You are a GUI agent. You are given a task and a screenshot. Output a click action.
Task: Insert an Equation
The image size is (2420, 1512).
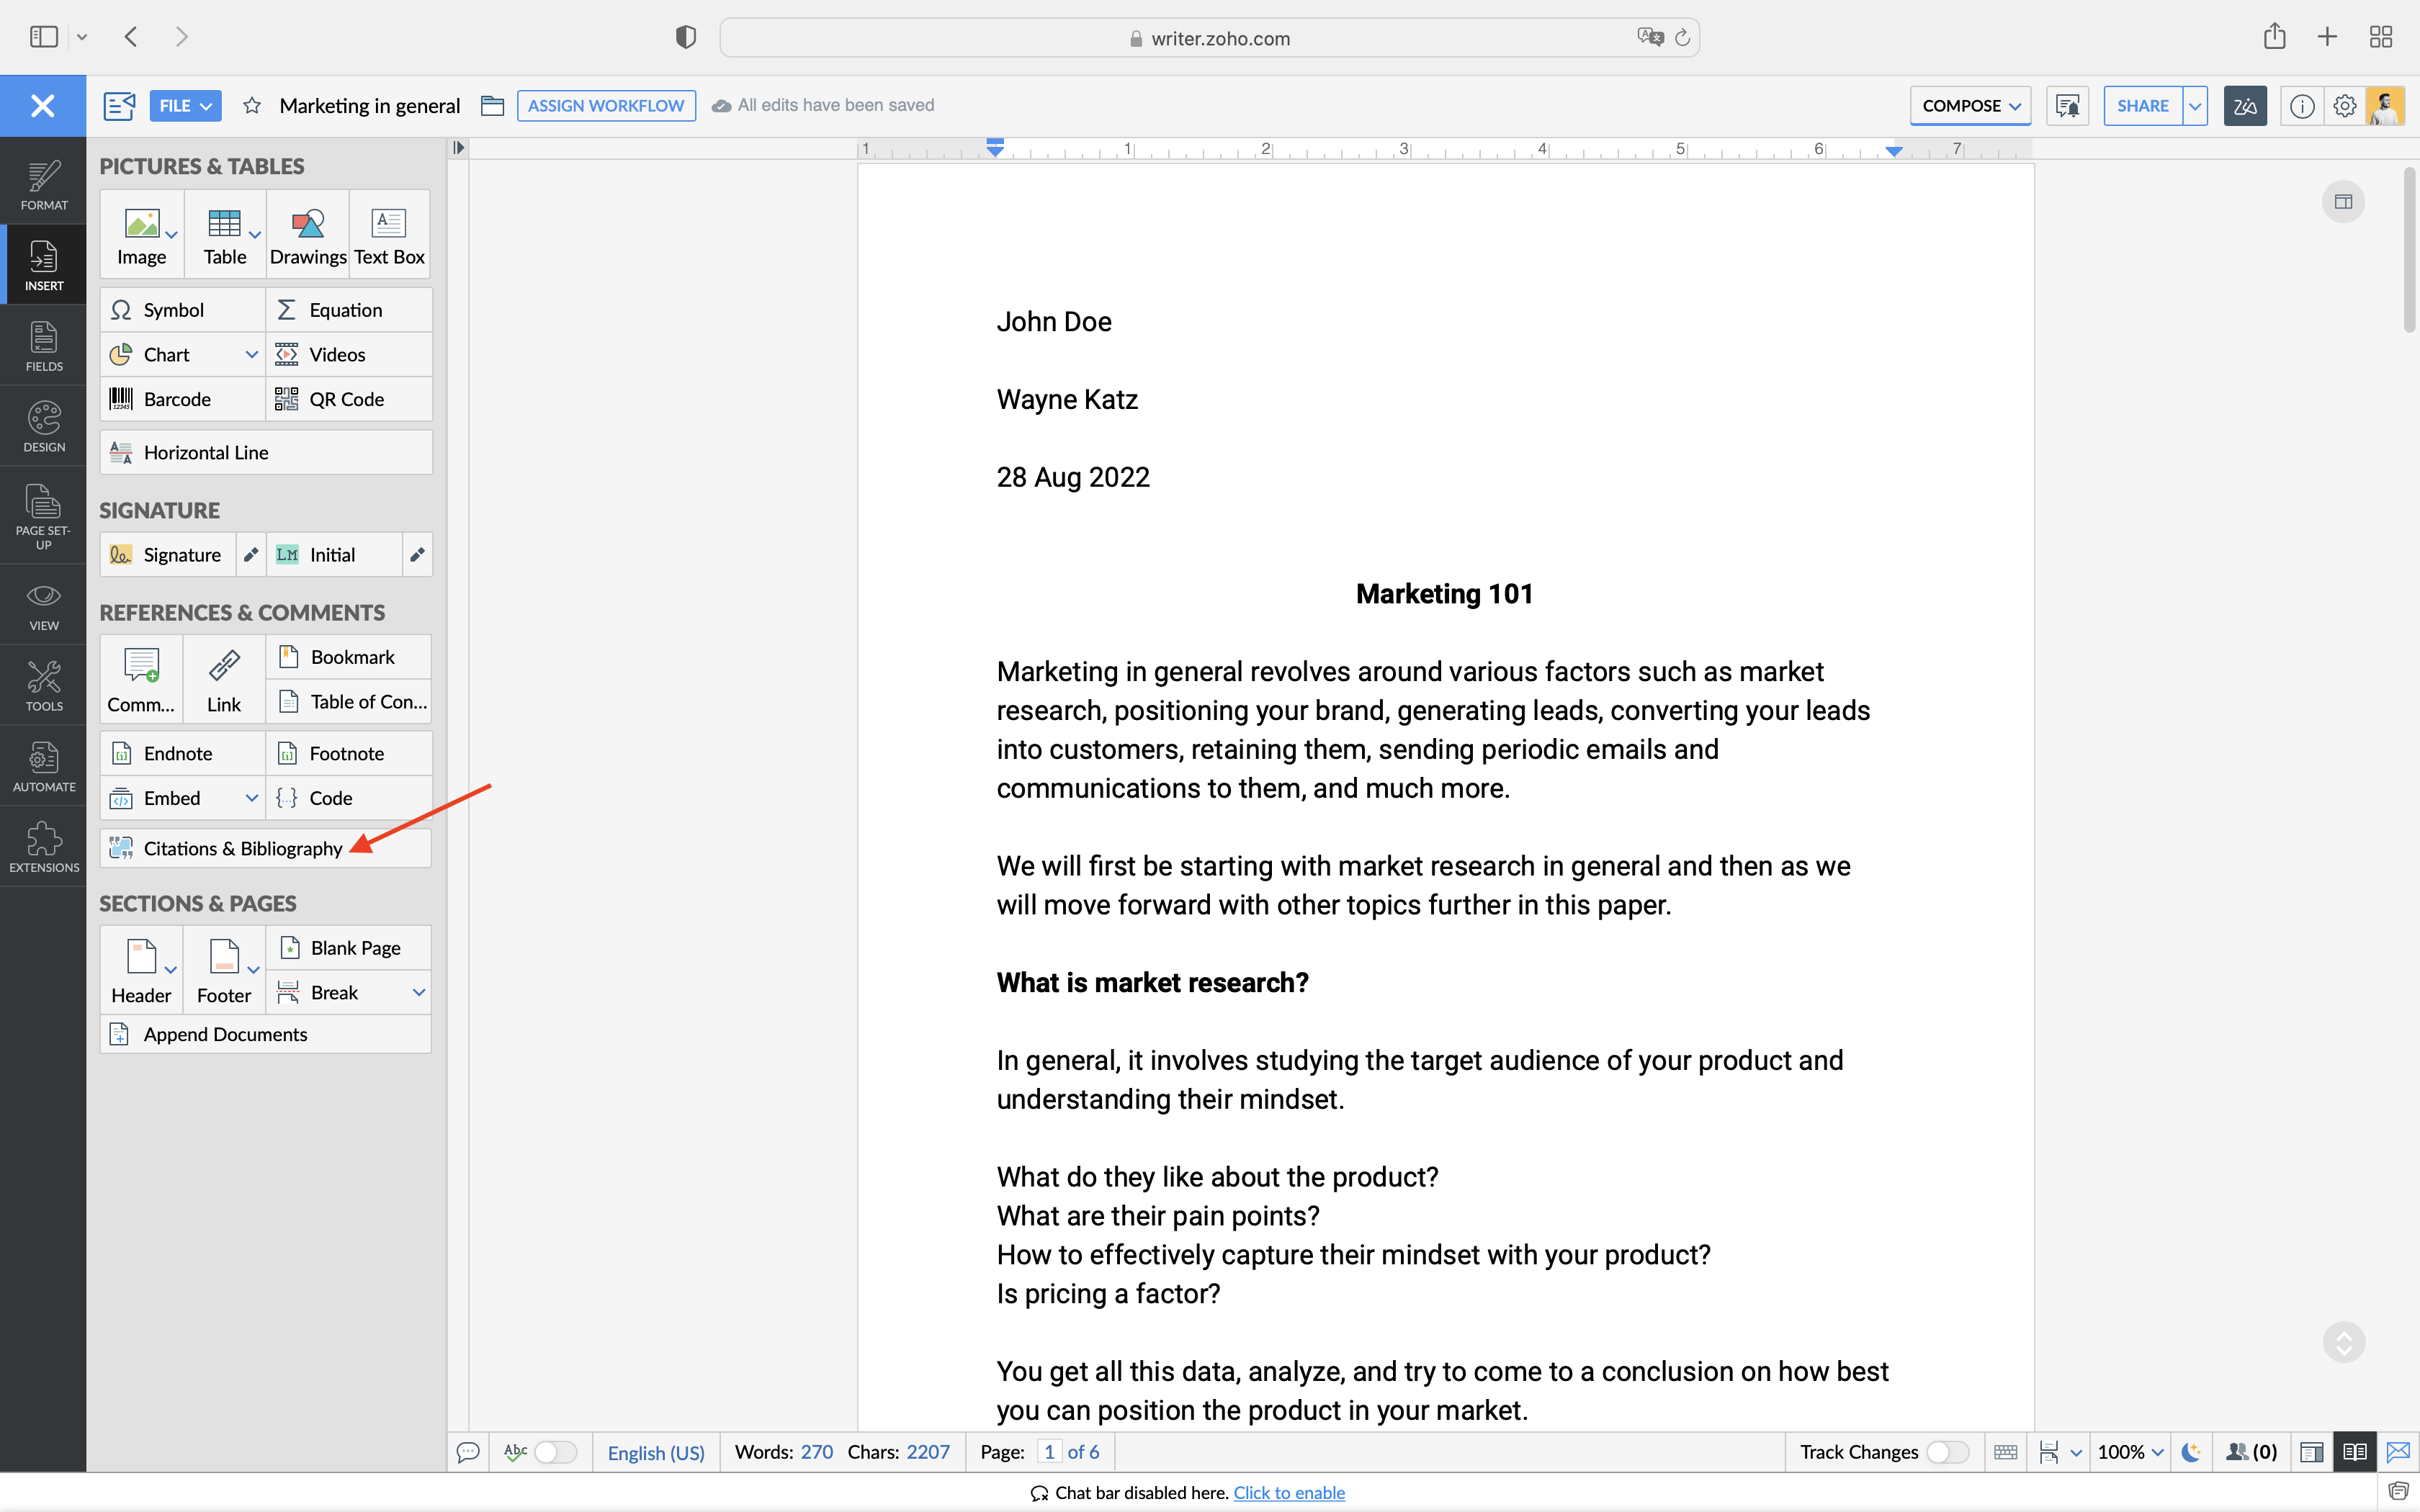coord(345,310)
